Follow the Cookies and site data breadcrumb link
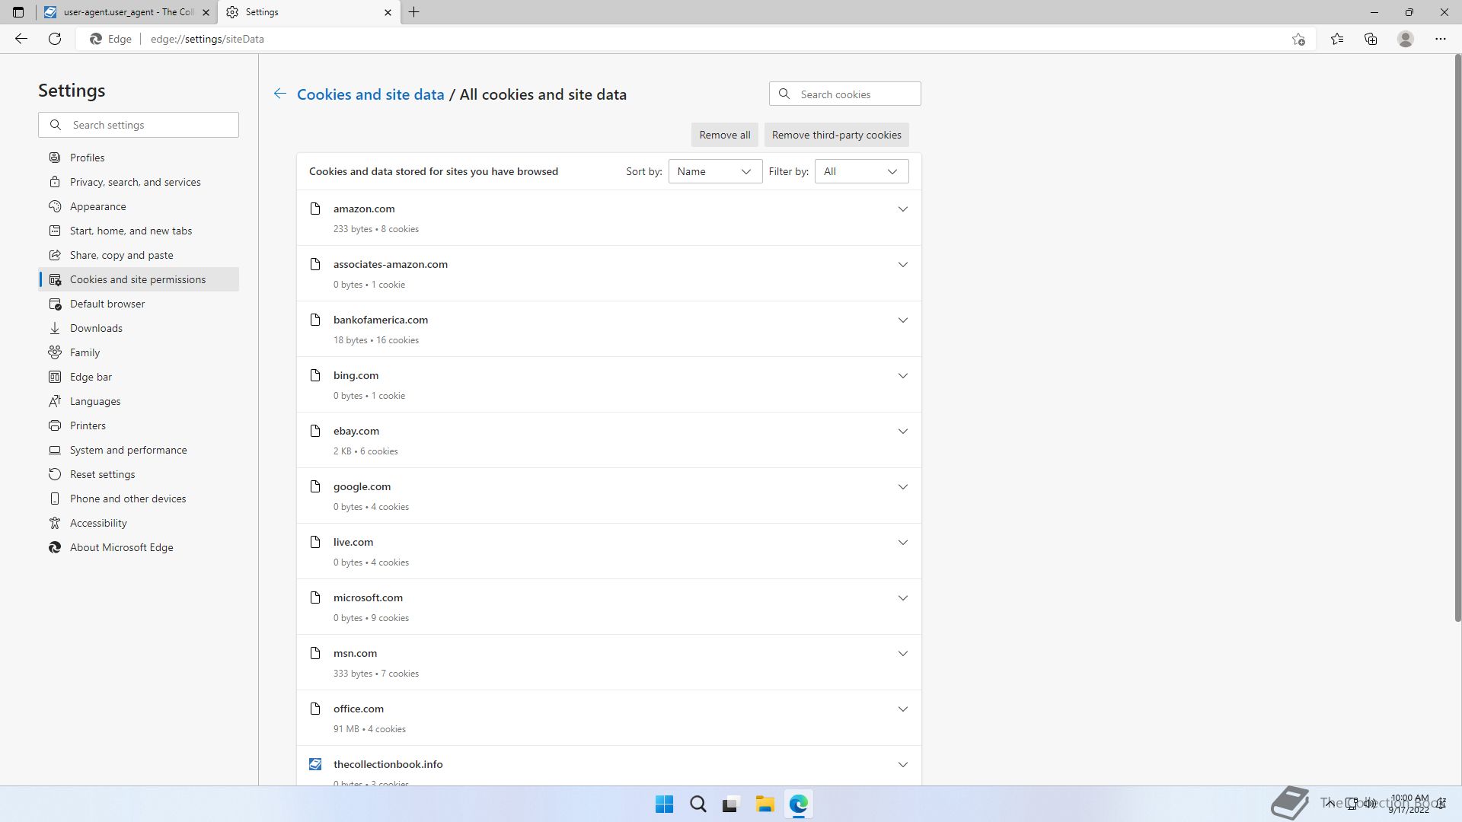Screen dimensions: 1462x822 pos(370,94)
